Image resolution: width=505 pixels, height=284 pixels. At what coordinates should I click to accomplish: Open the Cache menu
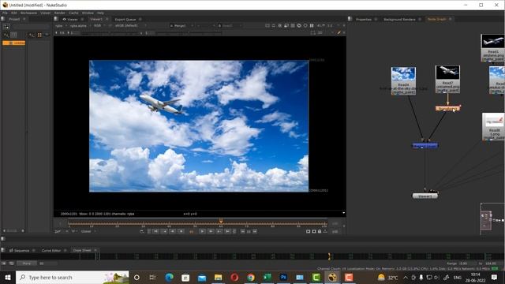click(73, 13)
